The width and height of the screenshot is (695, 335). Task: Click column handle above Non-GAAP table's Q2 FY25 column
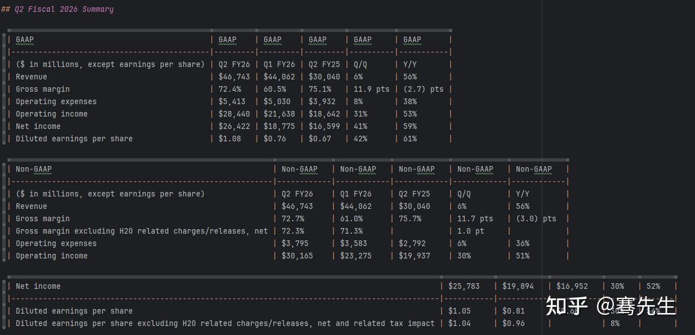(x=421, y=160)
